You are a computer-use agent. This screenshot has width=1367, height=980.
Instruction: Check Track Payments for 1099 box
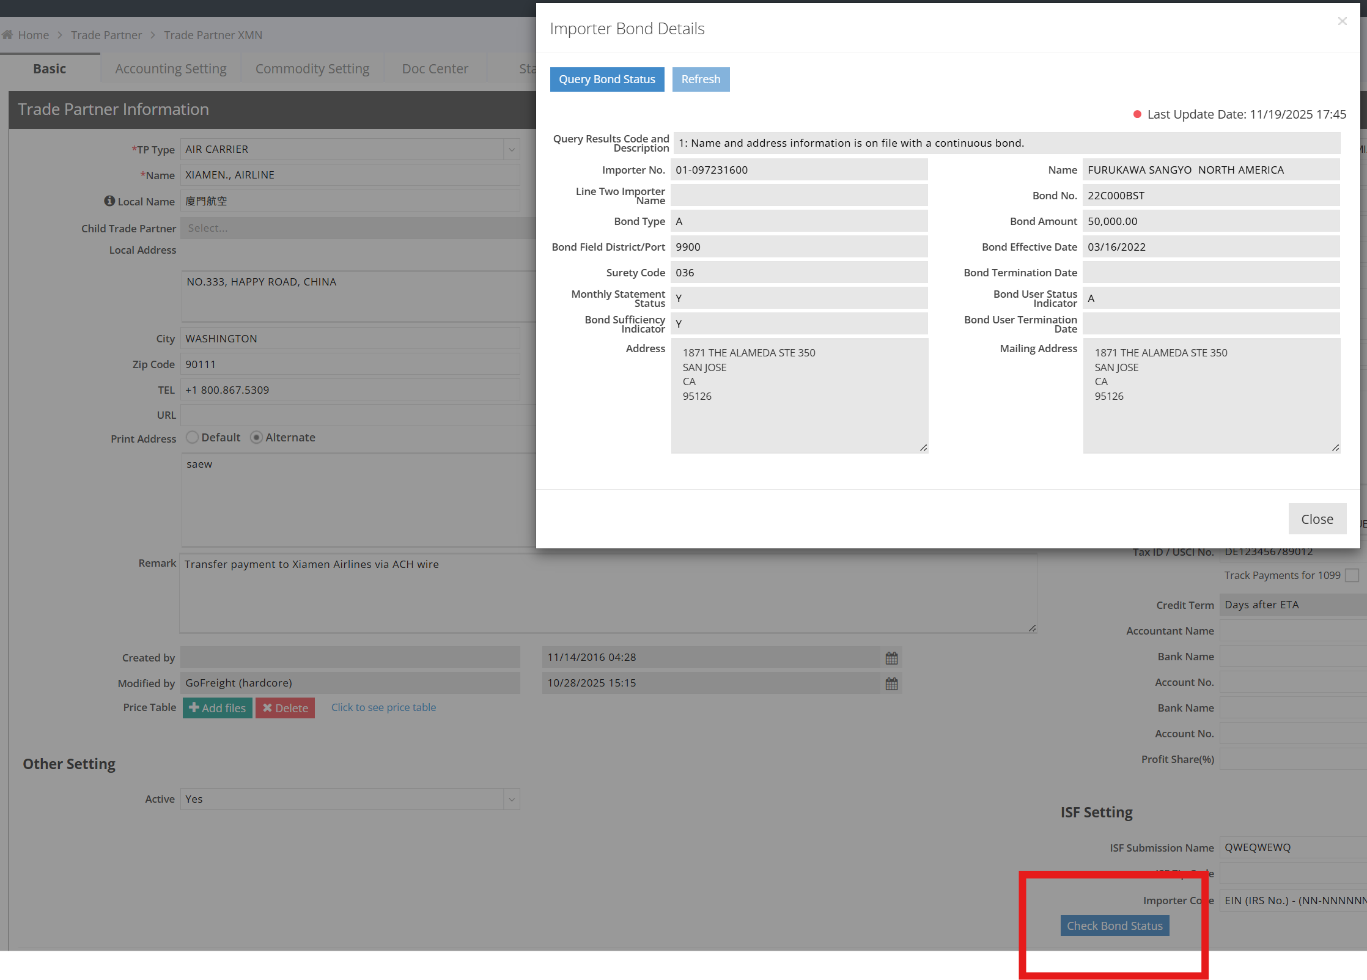click(1352, 575)
